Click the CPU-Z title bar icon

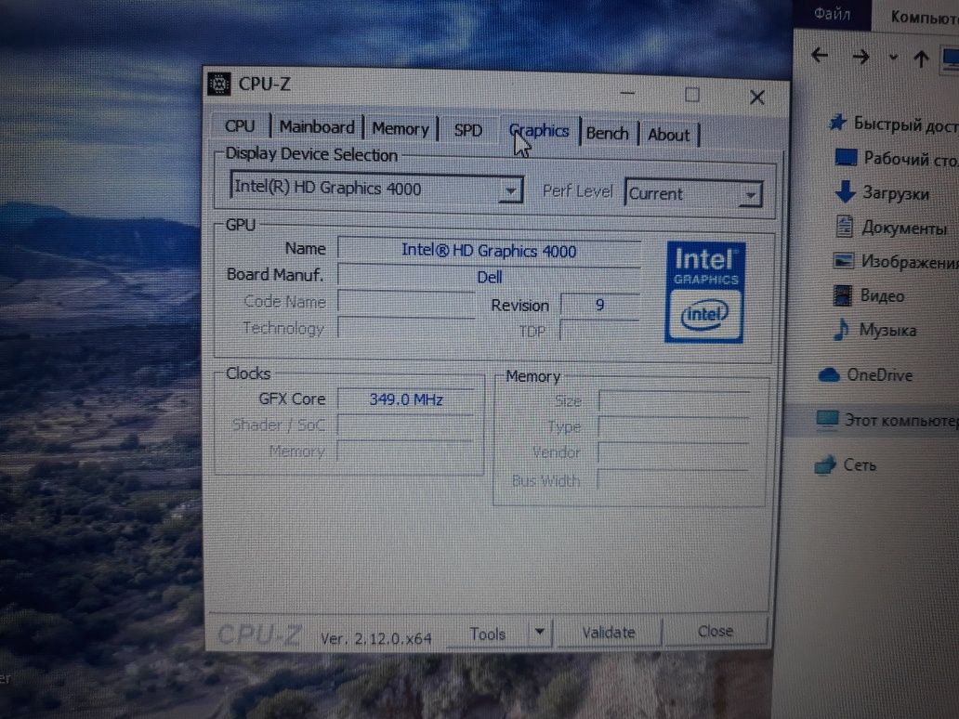click(219, 84)
